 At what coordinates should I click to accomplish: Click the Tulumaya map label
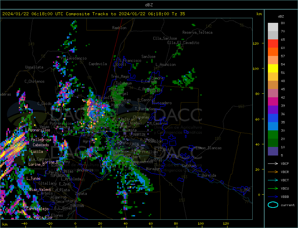124,83
